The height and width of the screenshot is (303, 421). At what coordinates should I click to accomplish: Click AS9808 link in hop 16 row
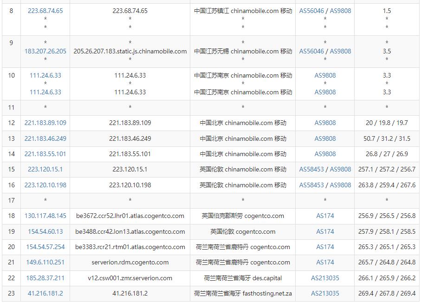point(340,185)
